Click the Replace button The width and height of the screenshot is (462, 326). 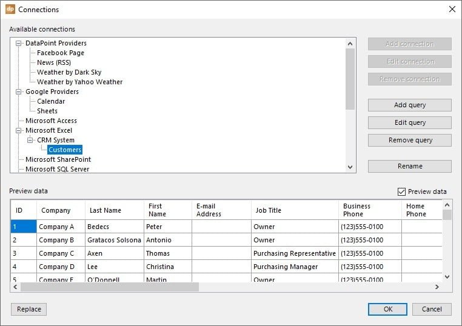pos(28,309)
